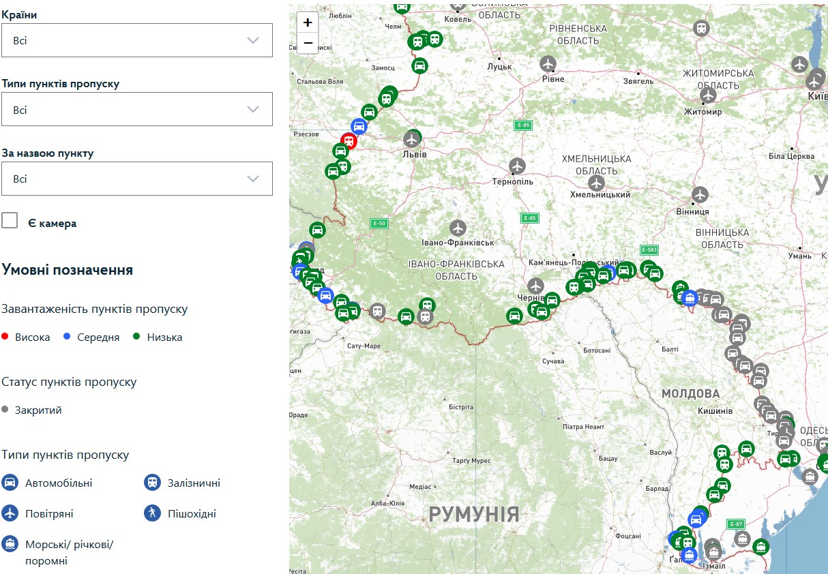This screenshot has width=828, height=574.
Task: Click the Луцьк city label
Action: pos(499,67)
